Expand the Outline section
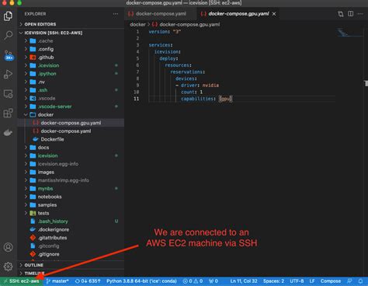 point(71,265)
